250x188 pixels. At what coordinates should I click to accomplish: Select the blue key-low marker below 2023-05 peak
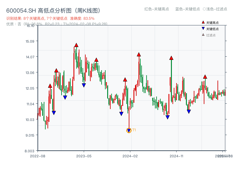point(83,85)
